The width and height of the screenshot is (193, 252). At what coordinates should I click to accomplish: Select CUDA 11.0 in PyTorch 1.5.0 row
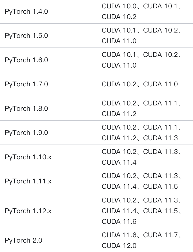[119, 41]
